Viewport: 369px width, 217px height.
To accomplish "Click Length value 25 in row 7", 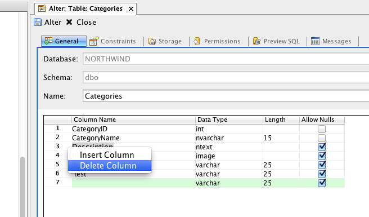I will coord(281,183).
